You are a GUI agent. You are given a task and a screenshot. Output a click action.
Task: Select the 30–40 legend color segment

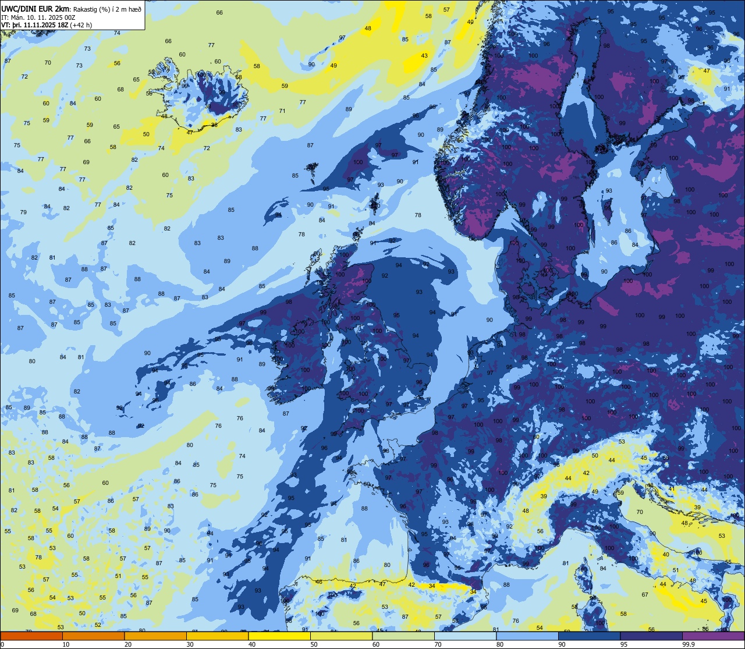(217, 636)
